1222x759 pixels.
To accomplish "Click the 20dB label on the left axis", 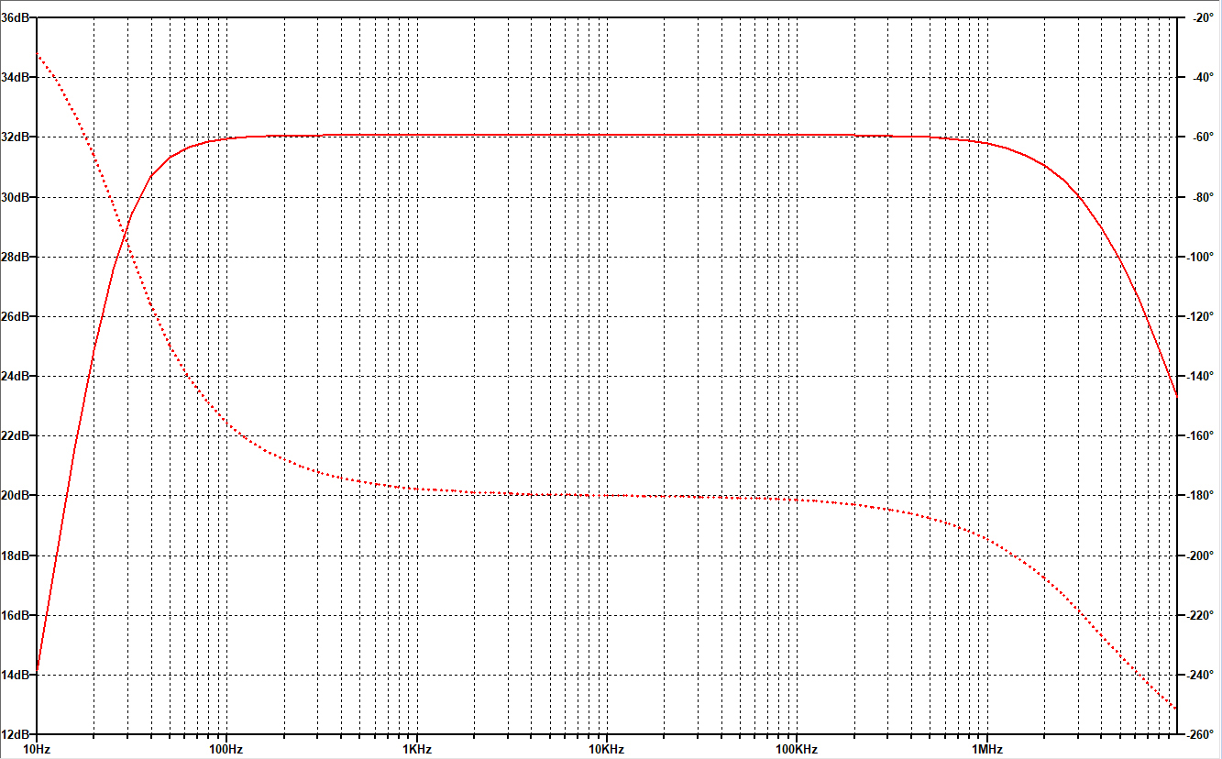I will (16, 496).
